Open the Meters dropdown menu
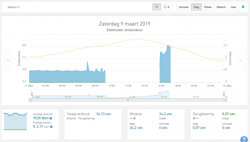 [x=13, y=7]
